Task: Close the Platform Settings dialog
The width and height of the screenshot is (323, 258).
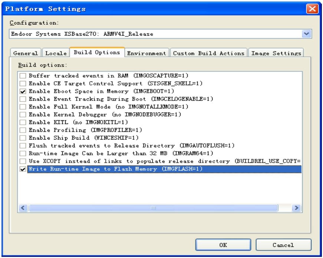Action: coord(312,9)
